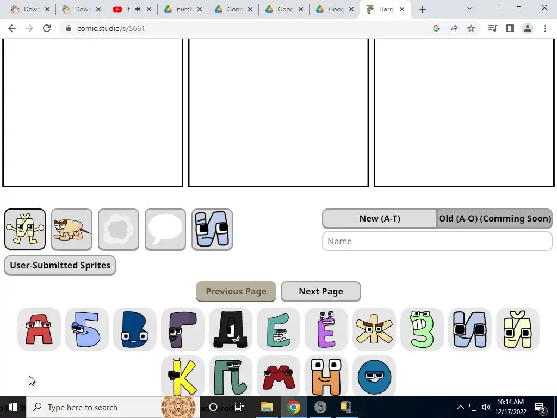Click the comic.studio address bar URL
Viewport: 557px width, 418px height.
coord(111,28)
